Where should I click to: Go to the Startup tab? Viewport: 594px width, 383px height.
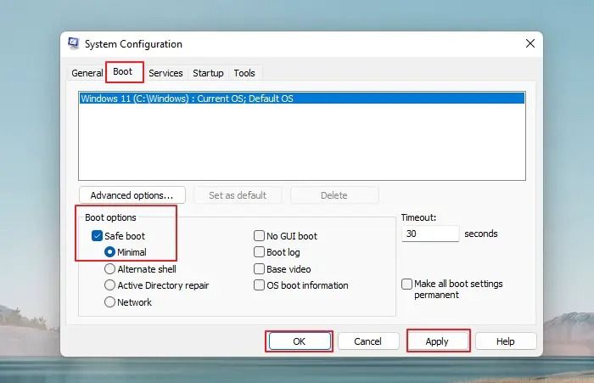tap(208, 73)
